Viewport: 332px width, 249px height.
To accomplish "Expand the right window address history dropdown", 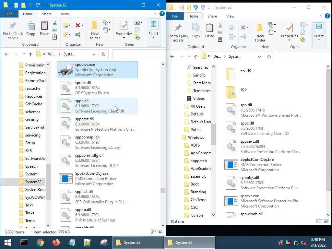I will [x=259, y=57].
